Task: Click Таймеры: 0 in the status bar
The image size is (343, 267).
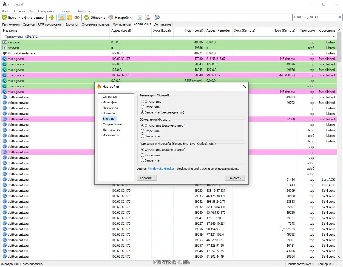Action: pos(326,264)
